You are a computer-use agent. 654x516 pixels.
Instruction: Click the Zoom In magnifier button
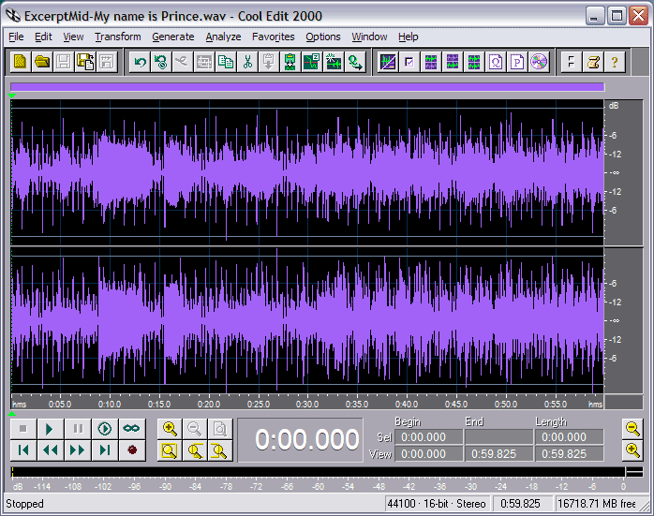pyautogui.click(x=170, y=429)
